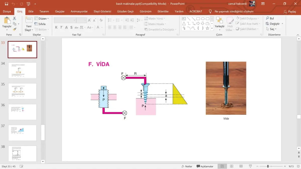This screenshot has width=301, height=169.
Task: Click the Yapıştır paste icon
Action: point(7,21)
